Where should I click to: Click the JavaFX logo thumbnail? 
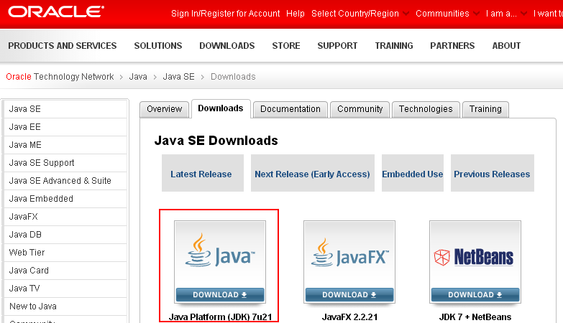click(349, 255)
